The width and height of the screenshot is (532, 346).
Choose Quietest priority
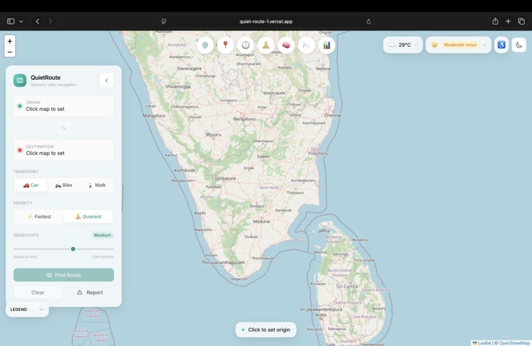(88, 217)
